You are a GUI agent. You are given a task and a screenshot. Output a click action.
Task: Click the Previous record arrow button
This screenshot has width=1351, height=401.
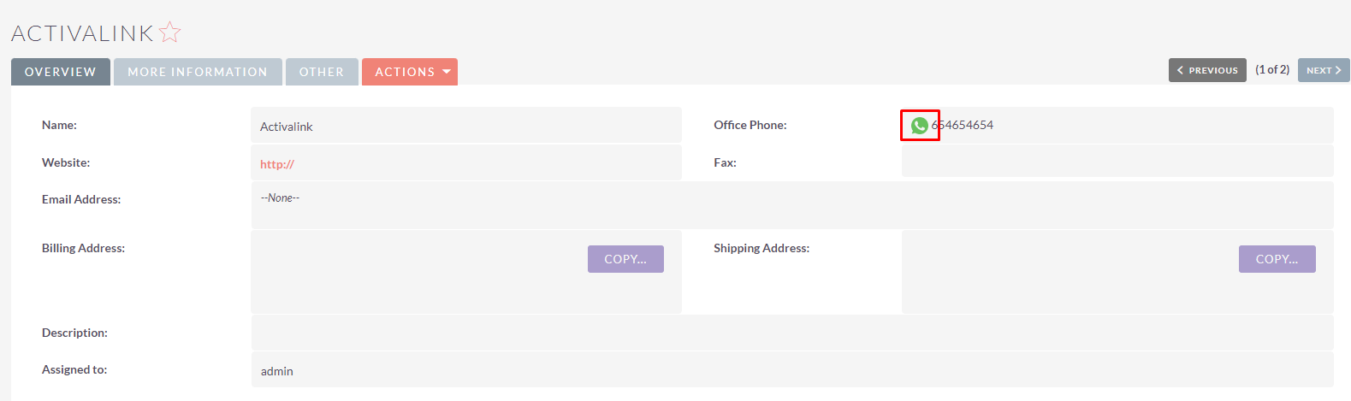coord(1207,70)
